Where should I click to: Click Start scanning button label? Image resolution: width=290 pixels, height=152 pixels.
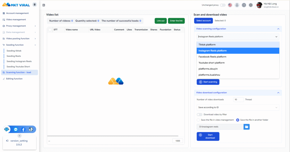click(x=210, y=82)
